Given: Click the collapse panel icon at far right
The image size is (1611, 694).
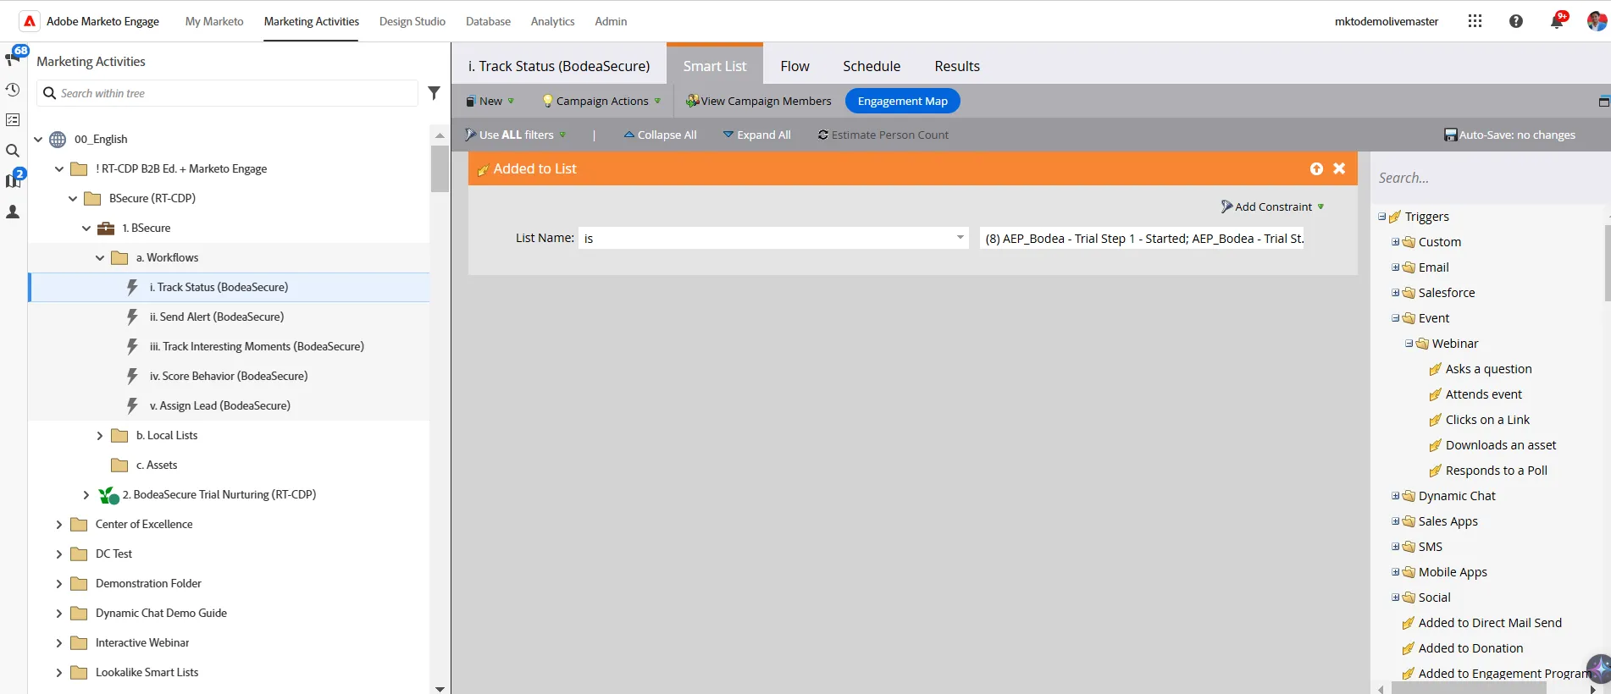Looking at the screenshot, I should click(x=1603, y=102).
